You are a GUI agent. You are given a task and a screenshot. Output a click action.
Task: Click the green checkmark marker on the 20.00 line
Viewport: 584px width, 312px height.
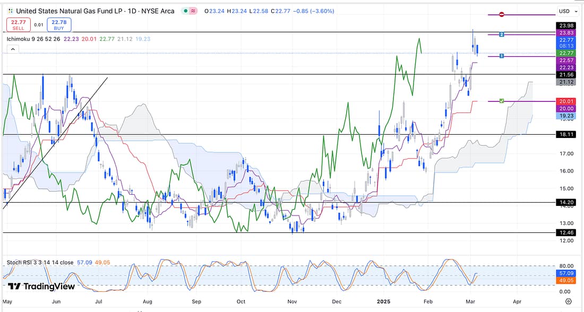pyautogui.click(x=501, y=101)
